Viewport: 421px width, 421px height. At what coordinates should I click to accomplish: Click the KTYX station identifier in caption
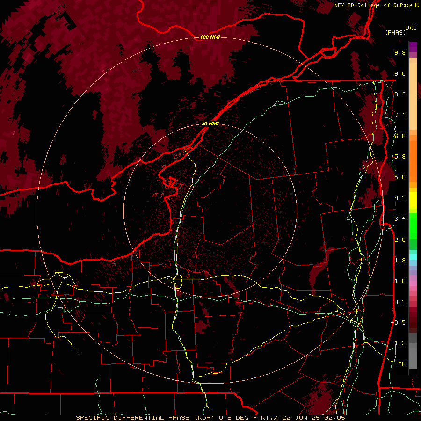270,418
